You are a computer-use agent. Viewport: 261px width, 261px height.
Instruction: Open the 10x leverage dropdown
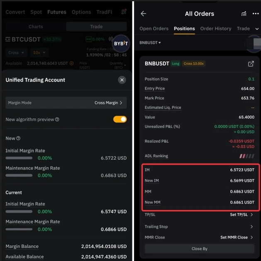click(x=39, y=53)
